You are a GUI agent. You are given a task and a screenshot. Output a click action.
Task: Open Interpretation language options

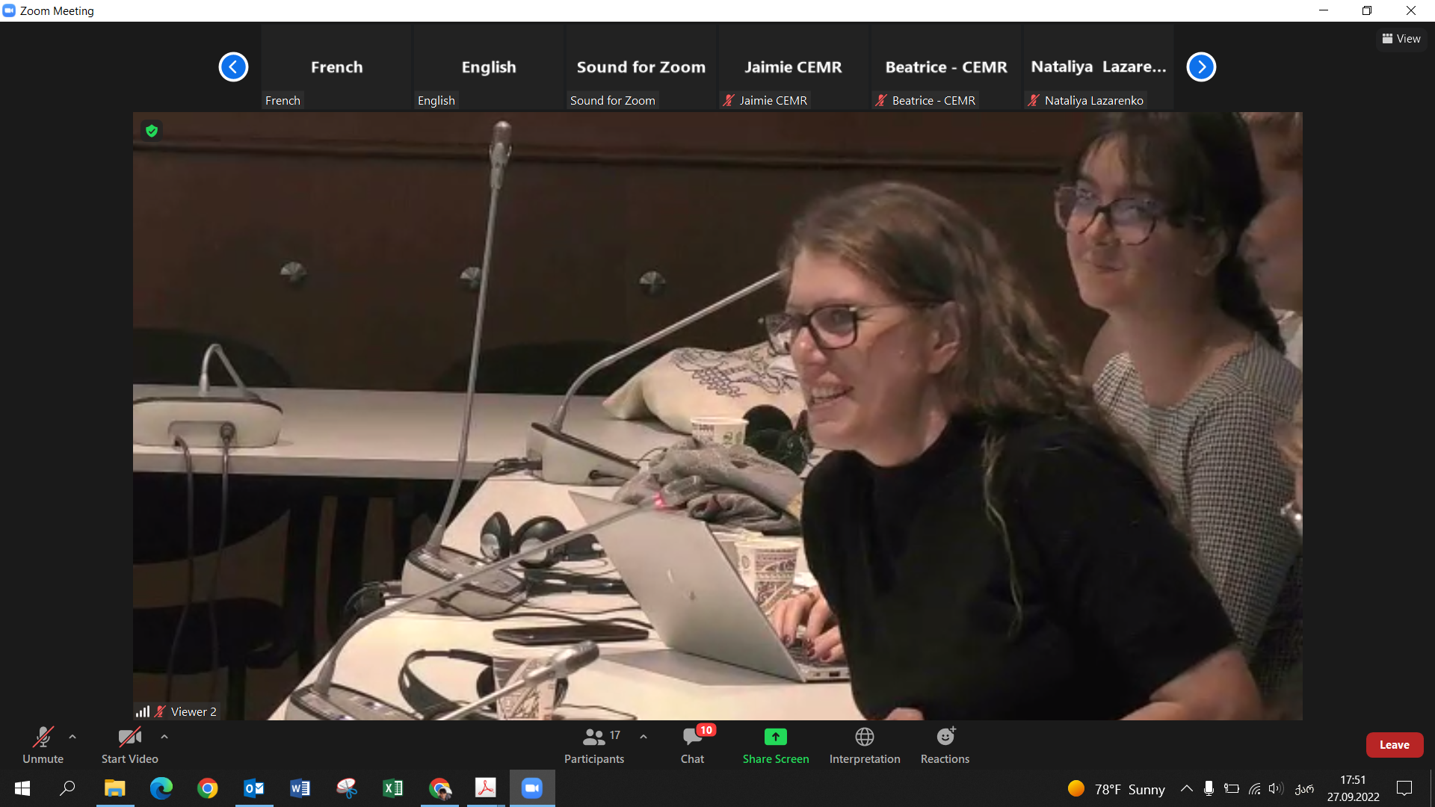(x=865, y=745)
